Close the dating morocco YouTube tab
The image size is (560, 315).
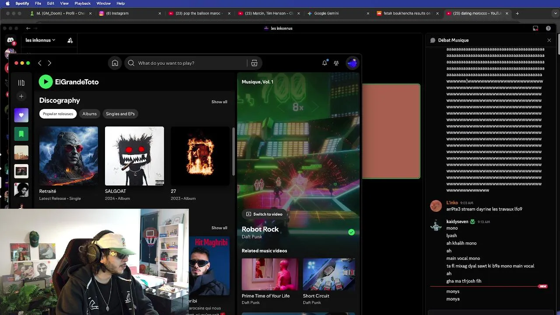[507, 14]
